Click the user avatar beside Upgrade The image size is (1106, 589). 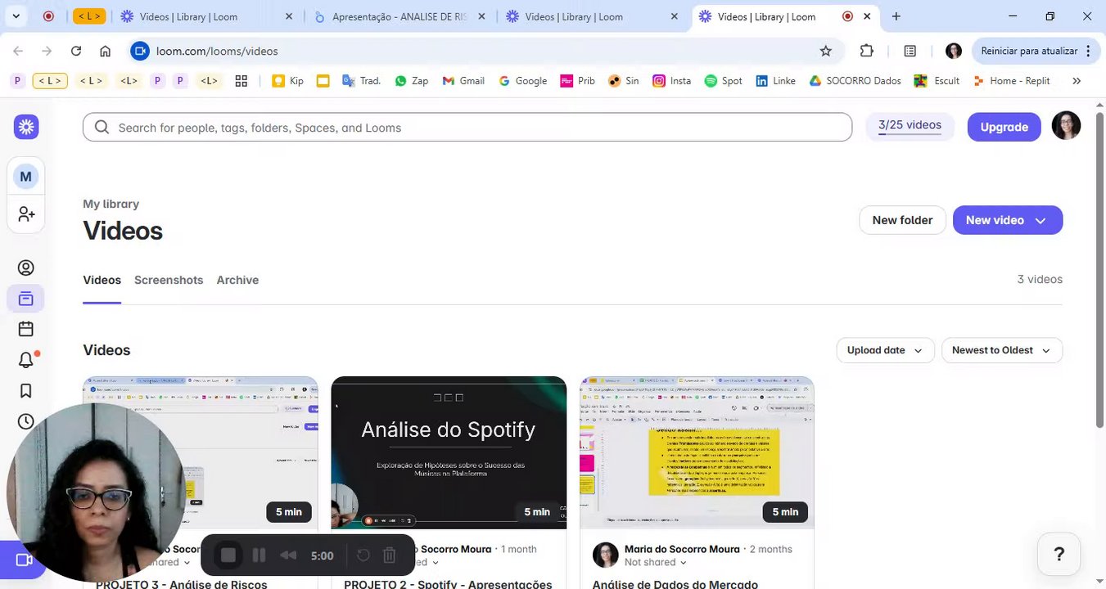[x=1066, y=126]
